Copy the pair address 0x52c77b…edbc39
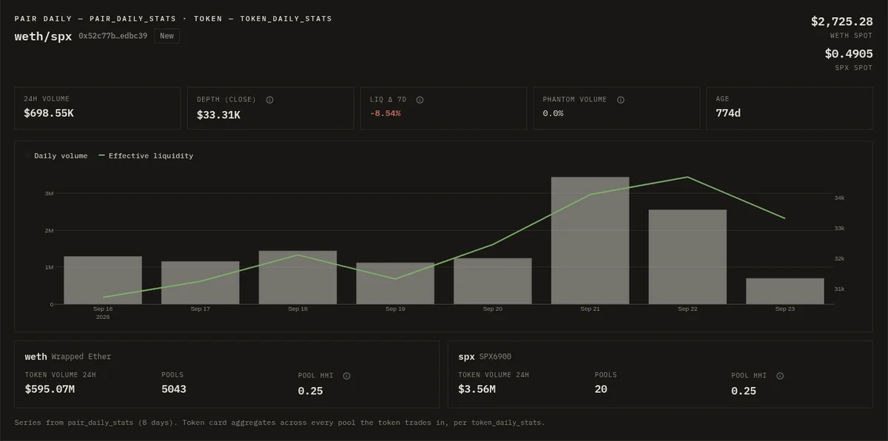Viewport: 888px width, 441px height. click(112, 36)
